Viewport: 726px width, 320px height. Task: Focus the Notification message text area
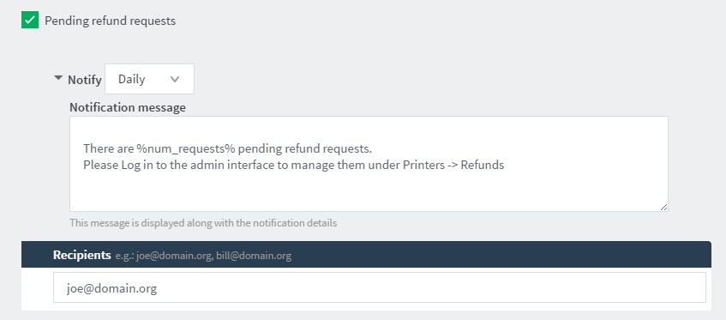369,164
